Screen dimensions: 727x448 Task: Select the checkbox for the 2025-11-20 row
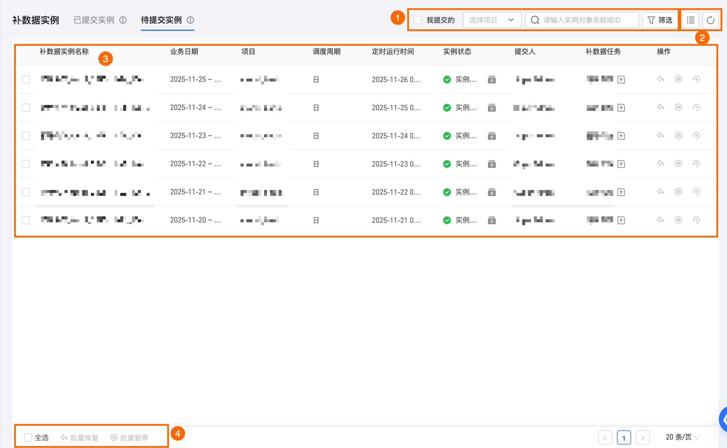pos(26,220)
